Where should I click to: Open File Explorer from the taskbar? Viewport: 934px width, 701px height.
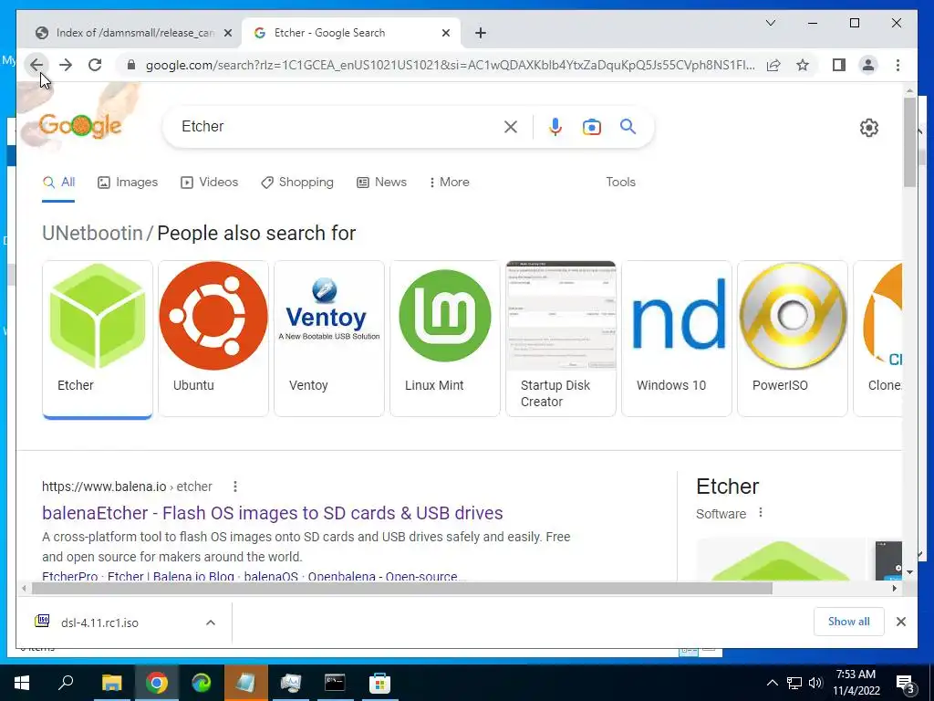pyautogui.click(x=111, y=683)
